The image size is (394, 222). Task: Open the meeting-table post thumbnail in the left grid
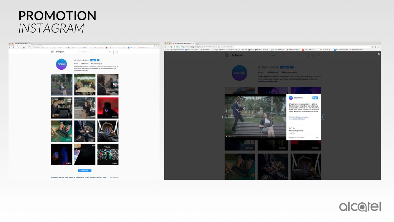(85, 85)
